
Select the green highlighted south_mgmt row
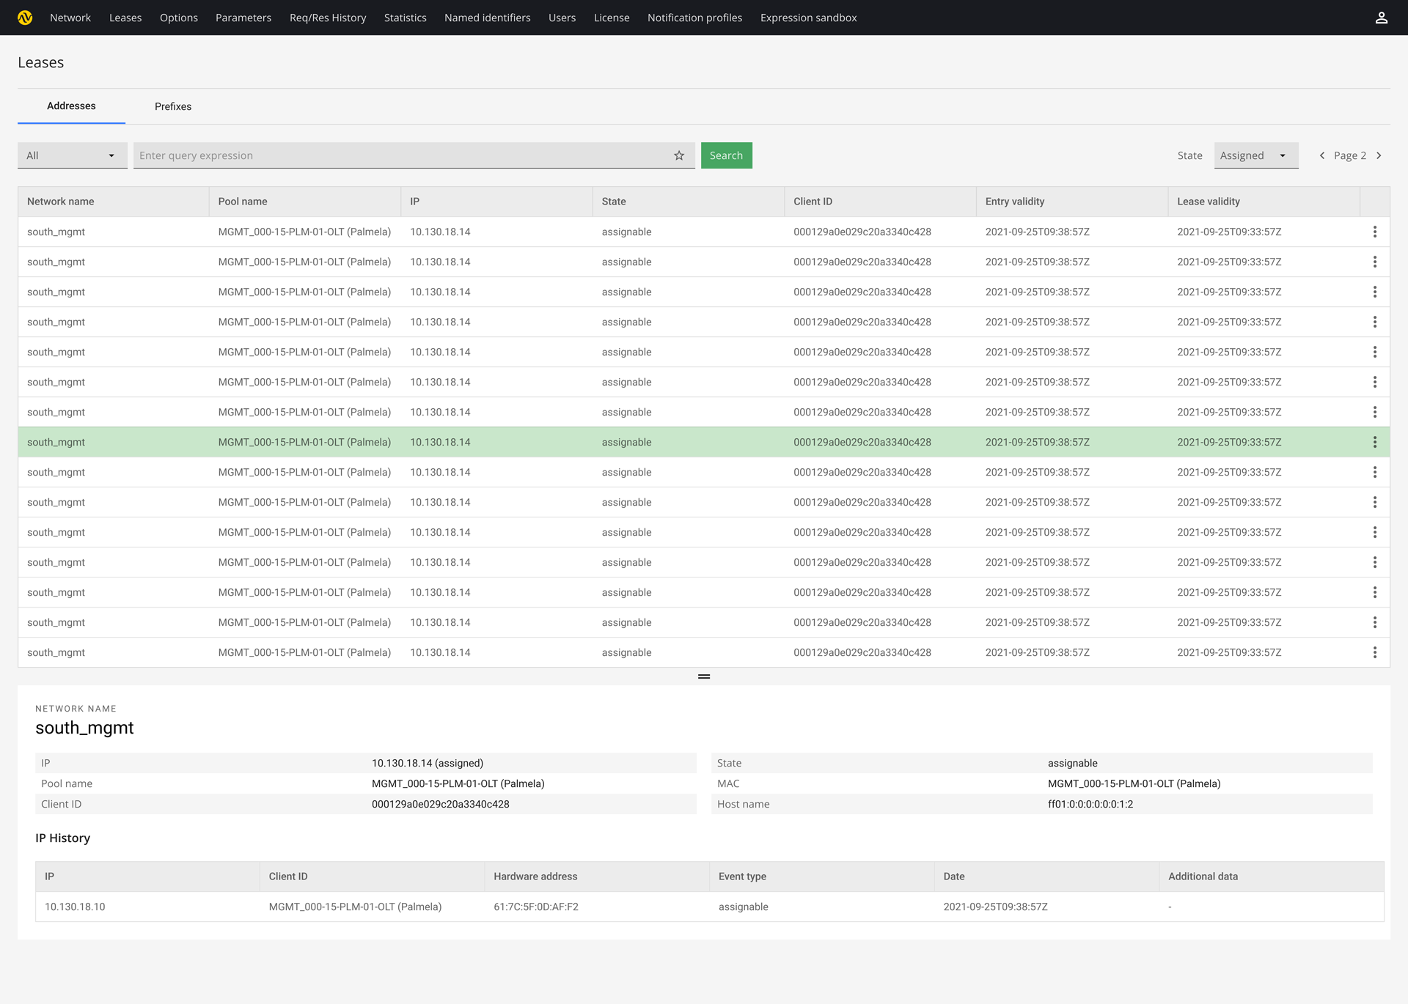[704, 442]
